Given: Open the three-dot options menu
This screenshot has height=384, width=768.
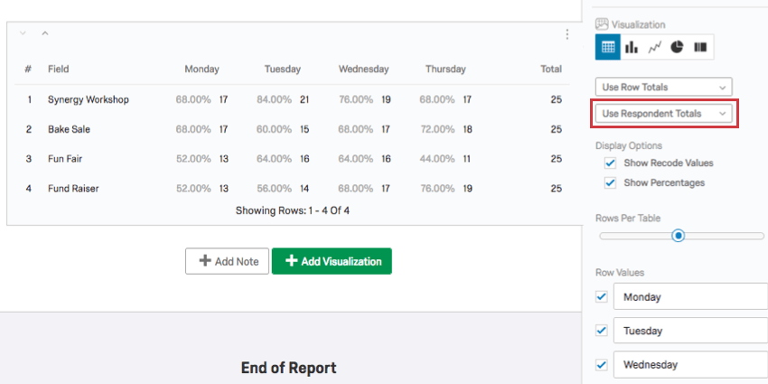Looking at the screenshot, I should (567, 34).
